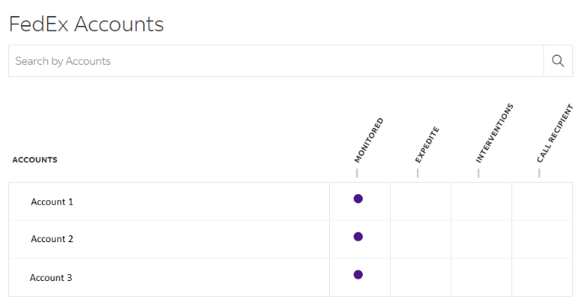Viewport: 583px width, 300px height.
Task: Choose Account 3 in the table
Action: pos(51,277)
